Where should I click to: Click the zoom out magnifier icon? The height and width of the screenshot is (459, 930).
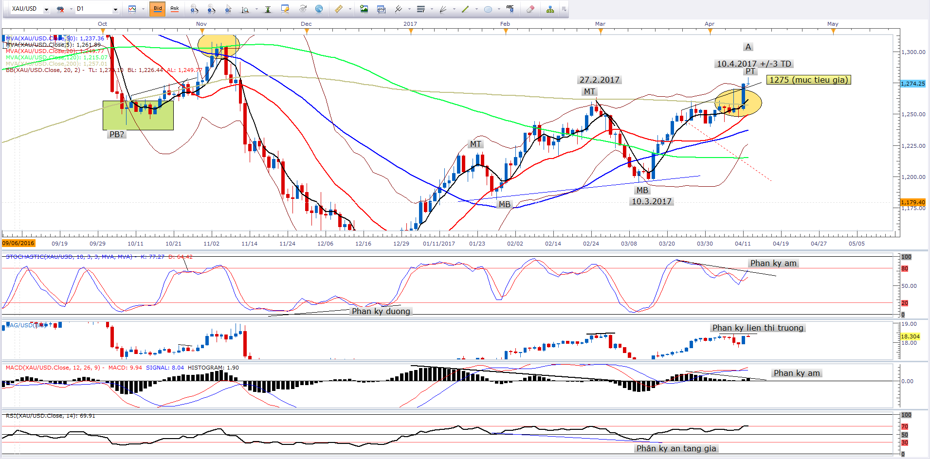(211, 9)
